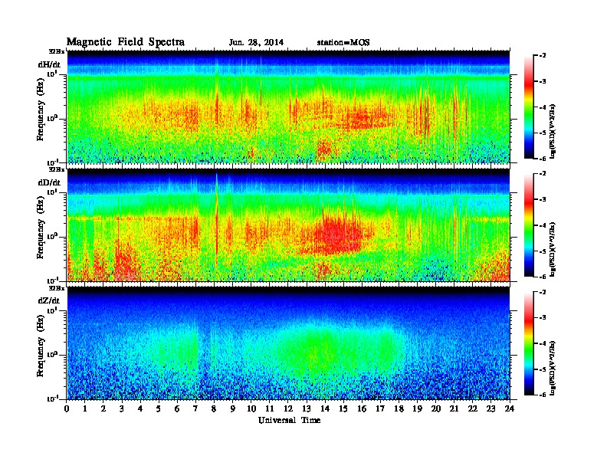Click the dZ/dt panel label
Screen dimensions: 607x469
(49, 300)
